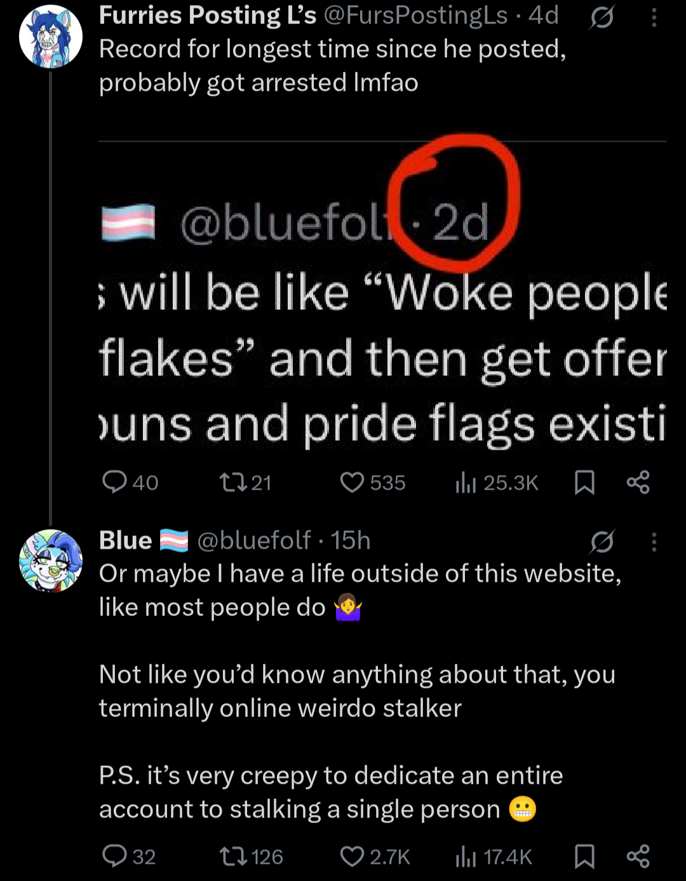The width and height of the screenshot is (686, 881).
Task: Click Grok icon on Blue's tweet
Action: (602, 542)
